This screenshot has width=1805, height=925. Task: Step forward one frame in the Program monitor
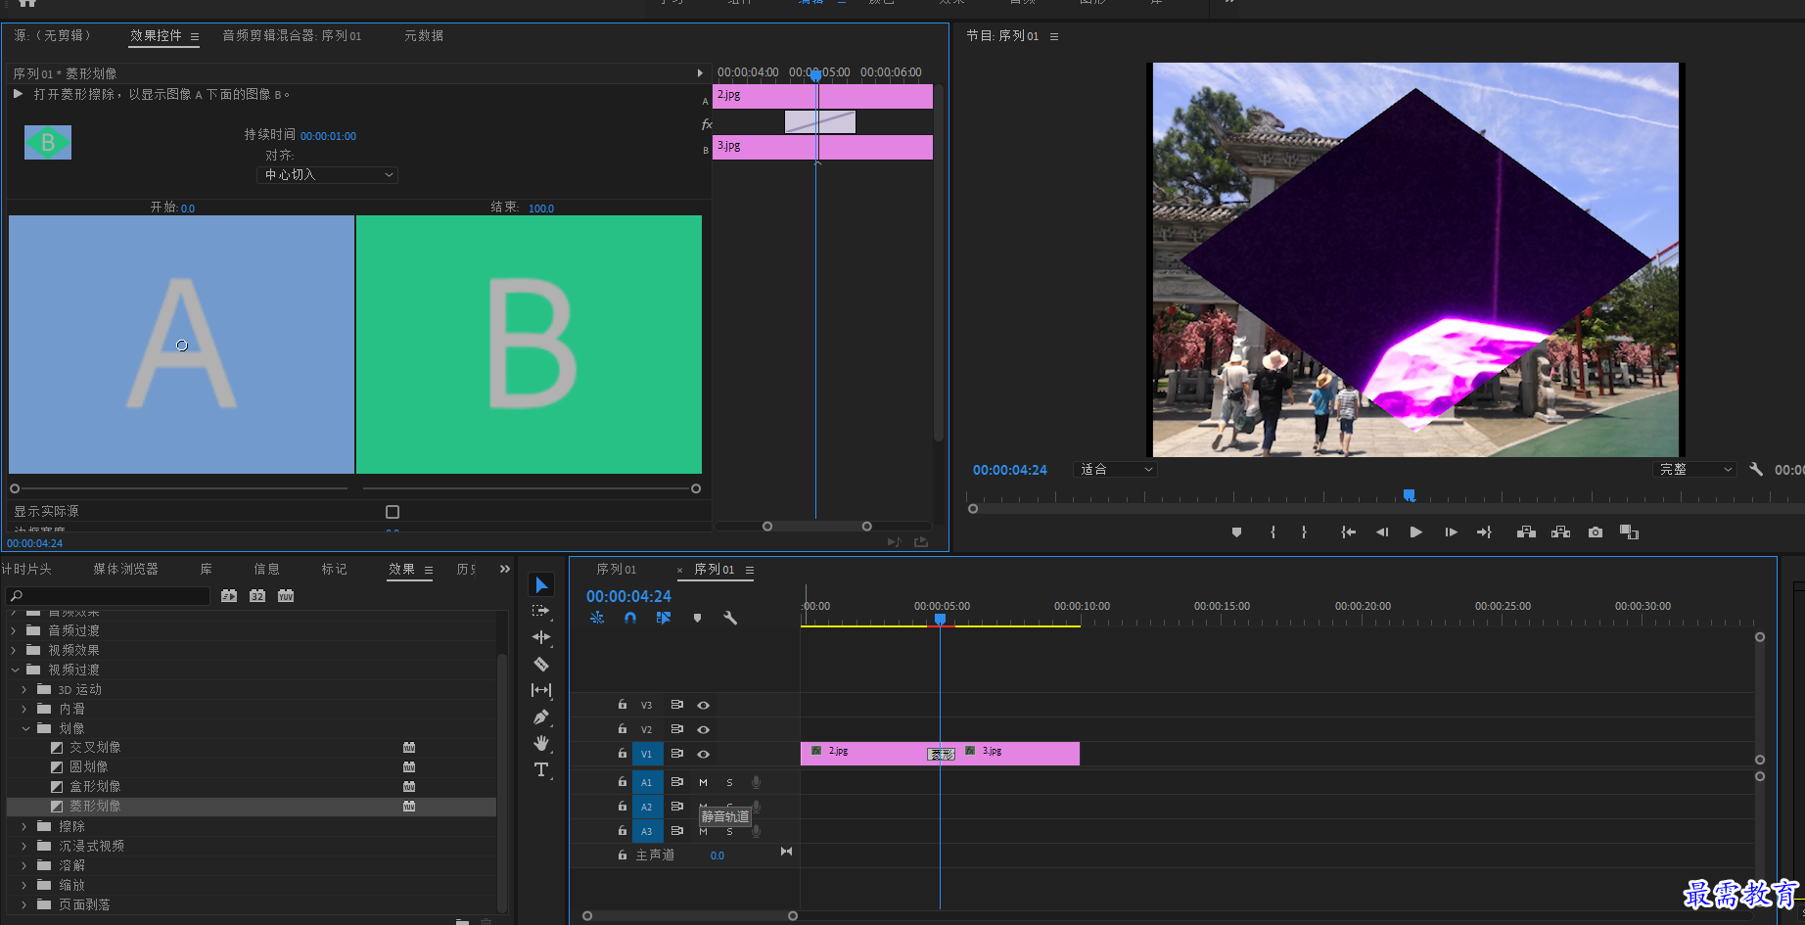coord(1451,532)
